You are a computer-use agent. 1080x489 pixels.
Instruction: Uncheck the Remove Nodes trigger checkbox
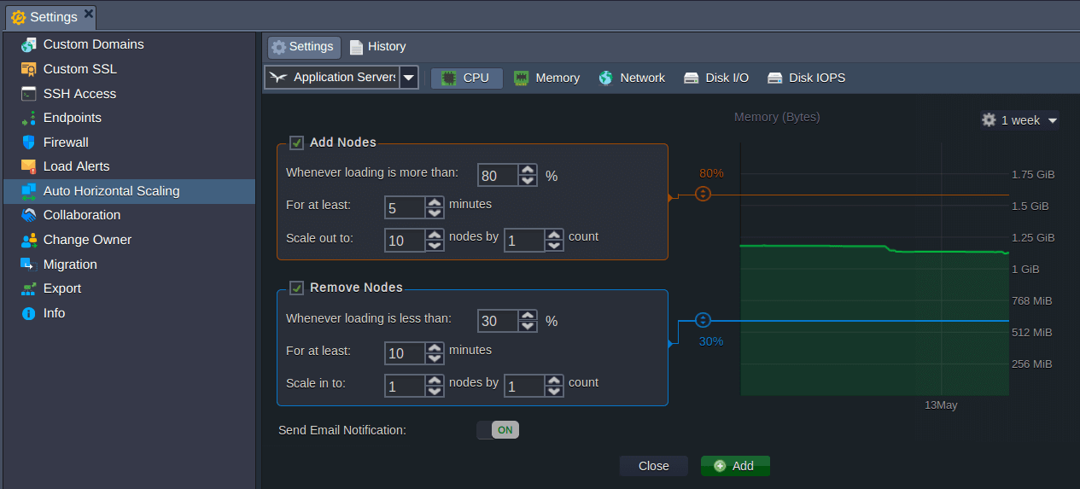point(296,288)
